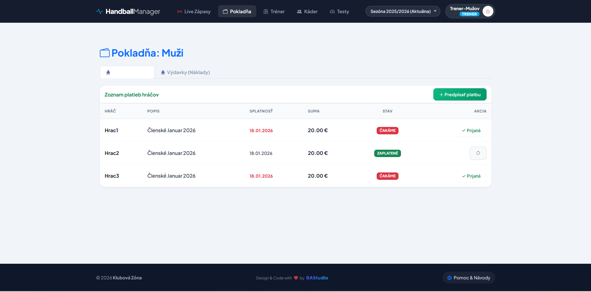Click the ZAPLATENÉ status badge for Hrac2
This screenshot has width=591, height=292.
click(387, 153)
